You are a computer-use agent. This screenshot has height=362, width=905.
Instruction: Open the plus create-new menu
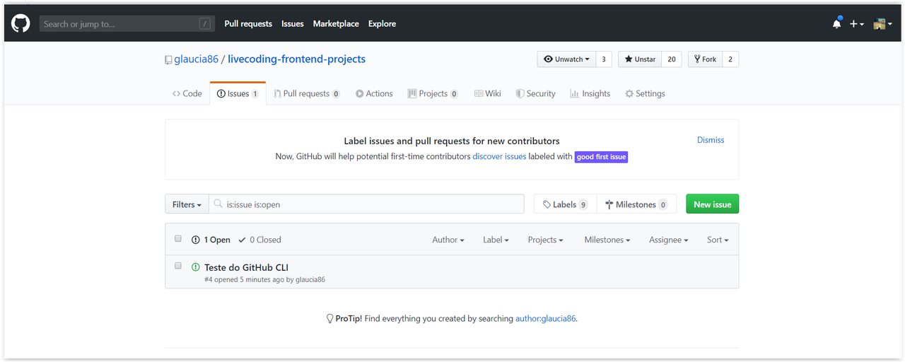[x=856, y=23]
